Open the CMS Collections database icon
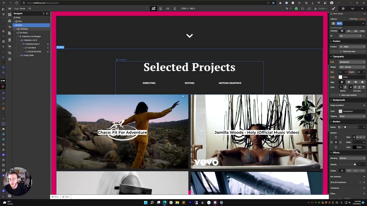 tap(9, 40)
